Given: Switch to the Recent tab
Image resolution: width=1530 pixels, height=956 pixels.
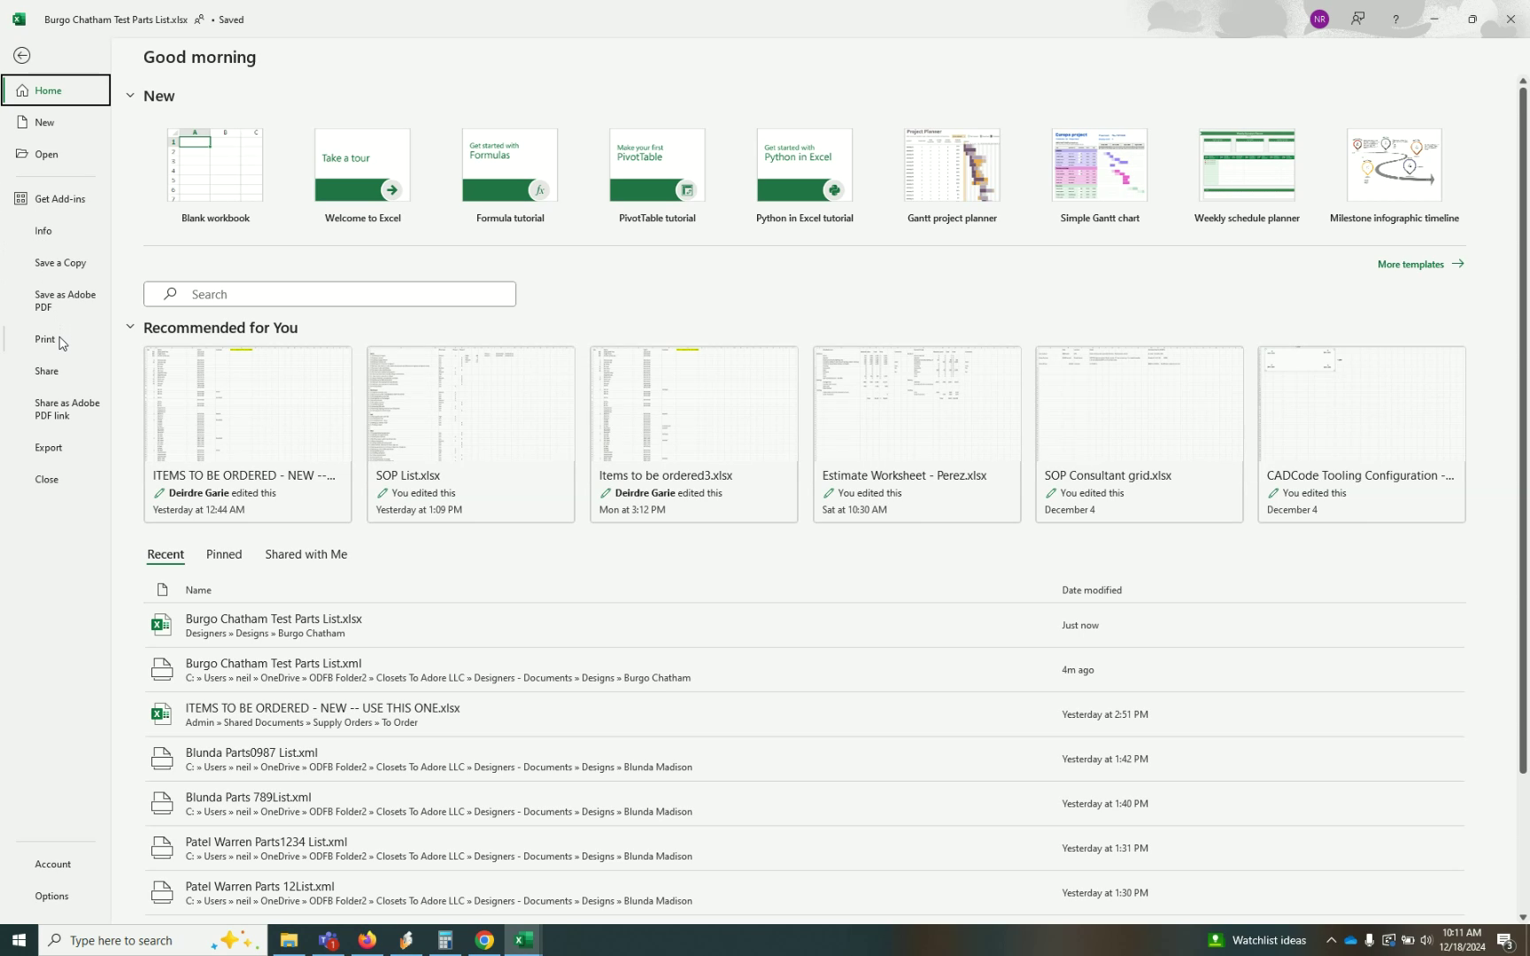Looking at the screenshot, I should 166,555.
